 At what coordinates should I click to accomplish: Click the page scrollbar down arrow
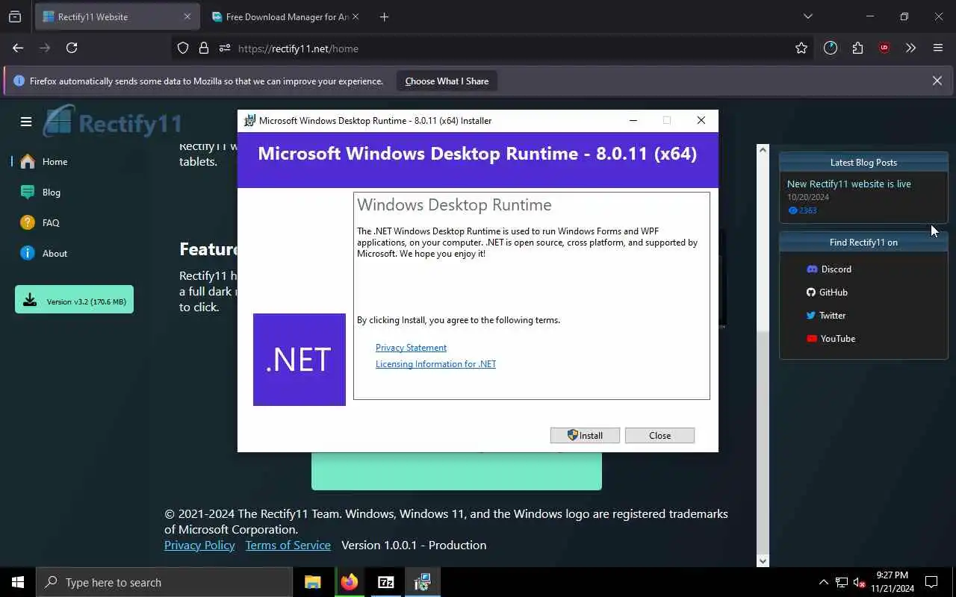click(x=763, y=561)
